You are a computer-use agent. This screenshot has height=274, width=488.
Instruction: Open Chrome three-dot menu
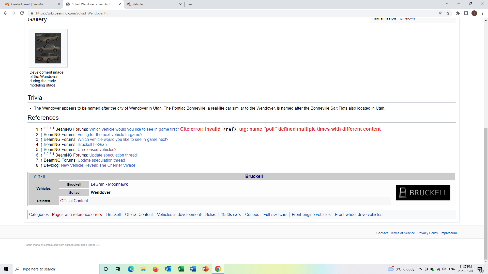482,13
